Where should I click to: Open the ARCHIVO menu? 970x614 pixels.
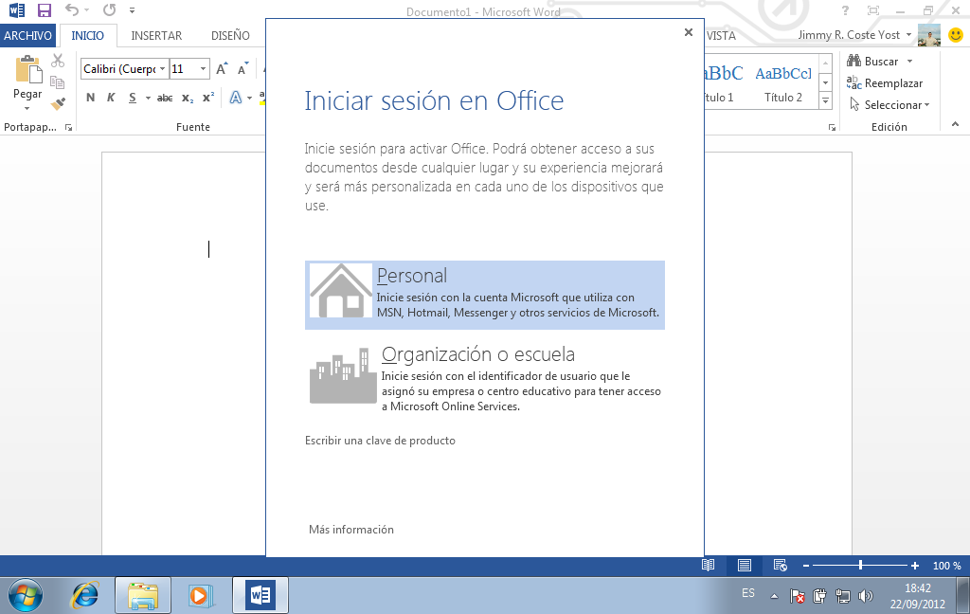(27, 35)
